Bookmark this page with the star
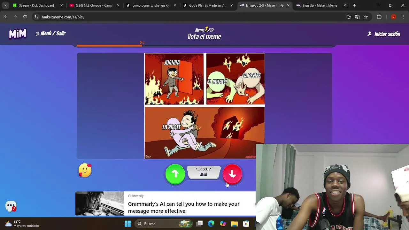The height and width of the screenshot is (230, 409). point(366,17)
